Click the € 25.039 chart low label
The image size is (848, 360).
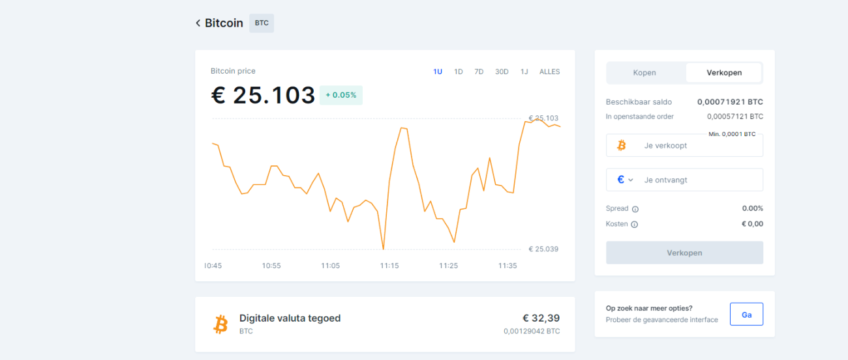[543, 249]
